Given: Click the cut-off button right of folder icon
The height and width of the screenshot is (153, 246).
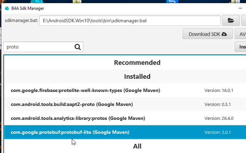Looking at the screenshot, I should [244, 21].
